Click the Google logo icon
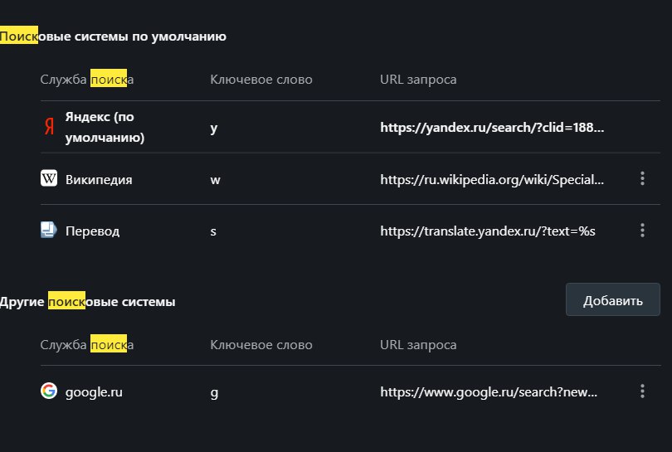Screen dimensions: 672x452 tap(49, 391)
